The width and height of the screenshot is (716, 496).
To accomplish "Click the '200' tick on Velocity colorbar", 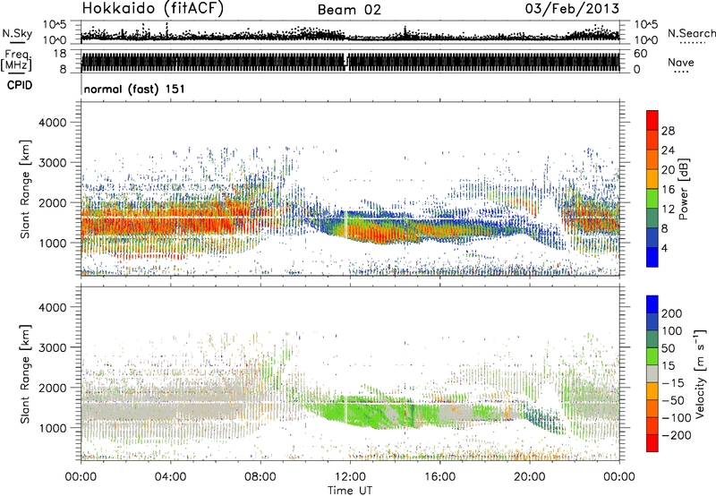I will point(672,313).
